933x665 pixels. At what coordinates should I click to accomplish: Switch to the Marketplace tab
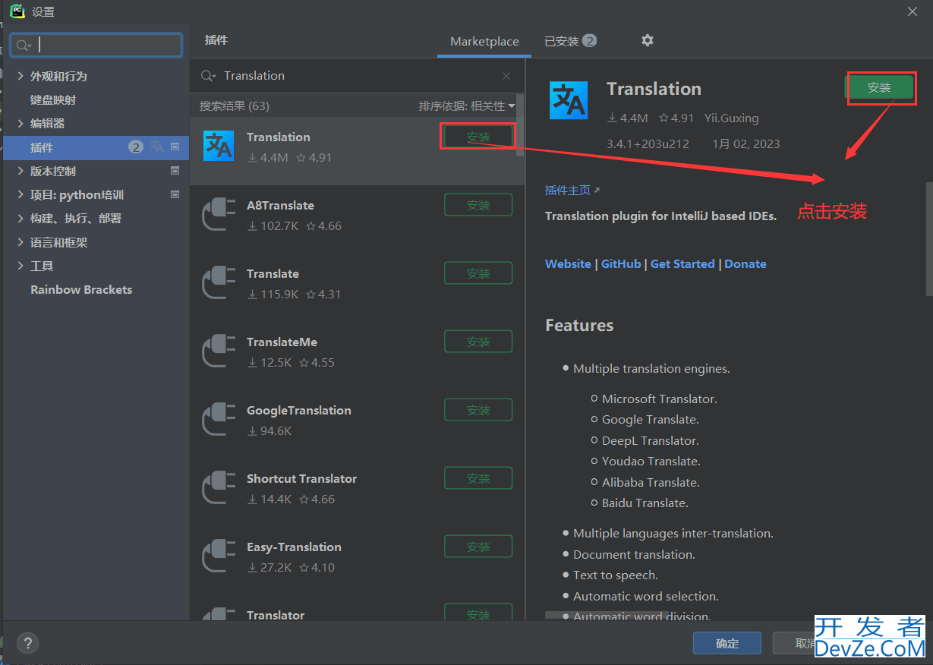click(484, 42)
